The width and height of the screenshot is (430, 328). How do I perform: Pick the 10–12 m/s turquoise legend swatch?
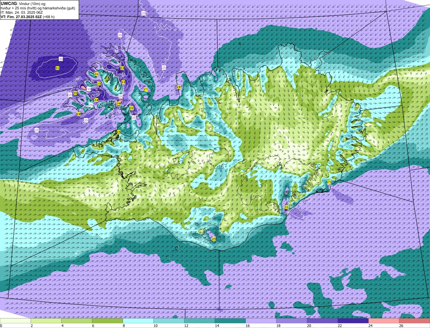tap(169, 321)
